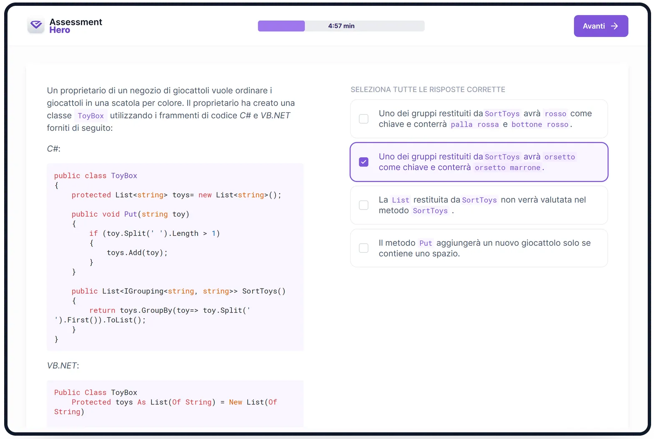Click the Assessment Hero logo icon
654x439 pixels.
[36, 25]
